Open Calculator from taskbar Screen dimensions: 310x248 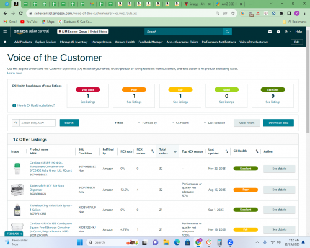[219, 242]
